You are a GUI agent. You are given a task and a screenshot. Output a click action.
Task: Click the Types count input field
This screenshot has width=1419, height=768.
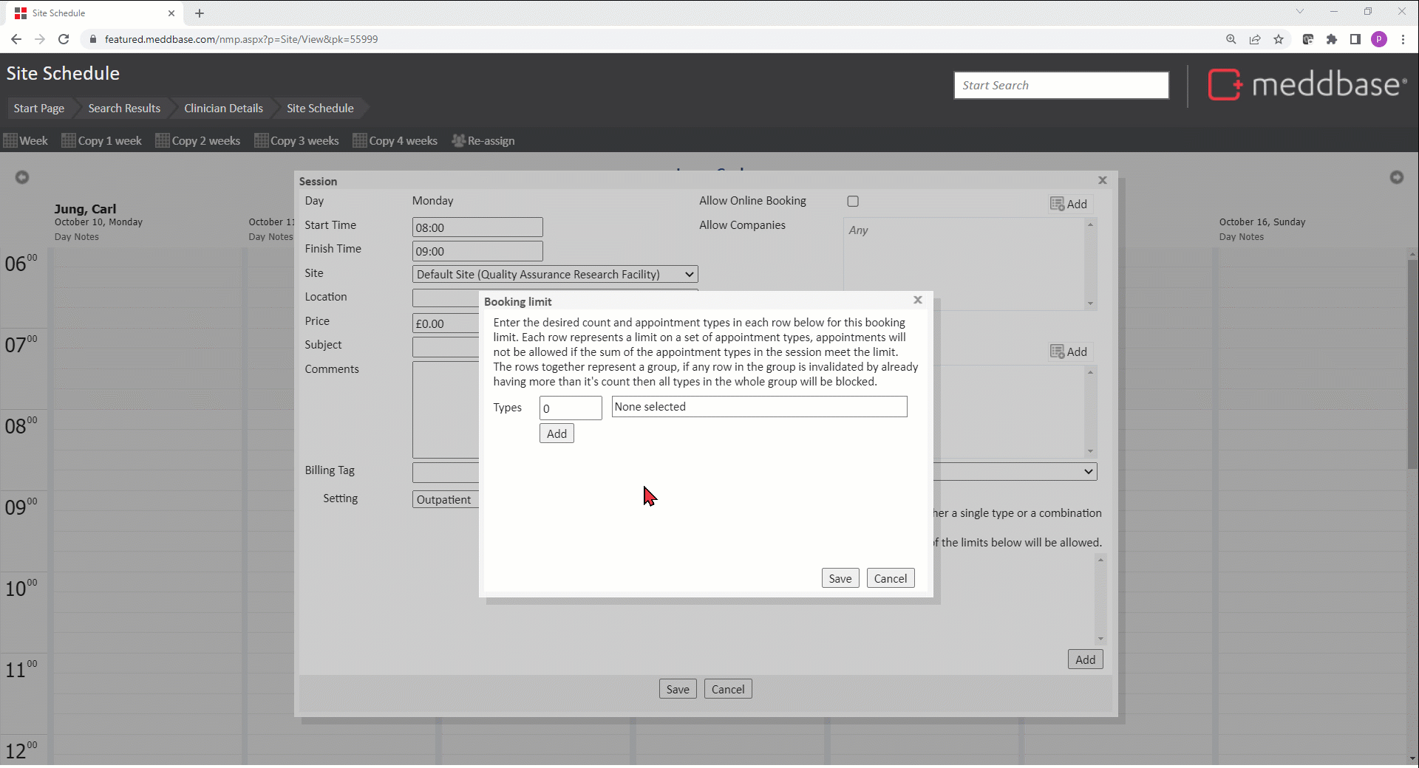tap(570, 408)
